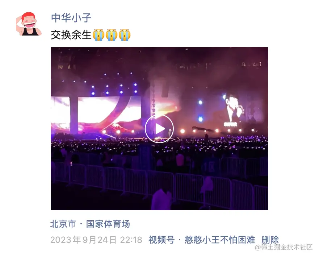Click the last crying emoji
This screenshot has height=253, width=315.
tap(125, 35)
